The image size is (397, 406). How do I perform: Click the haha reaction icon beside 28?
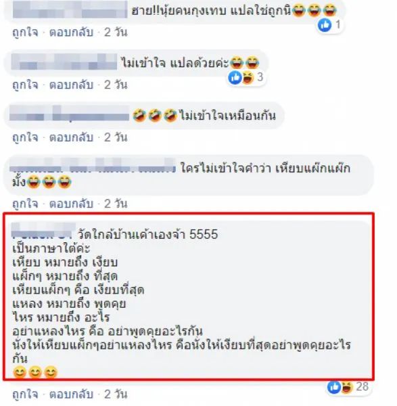[x=347, y=387]
